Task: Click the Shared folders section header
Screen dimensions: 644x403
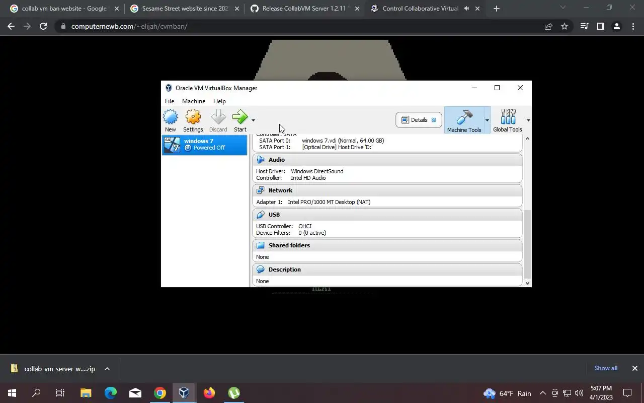Action: point(387,245)
